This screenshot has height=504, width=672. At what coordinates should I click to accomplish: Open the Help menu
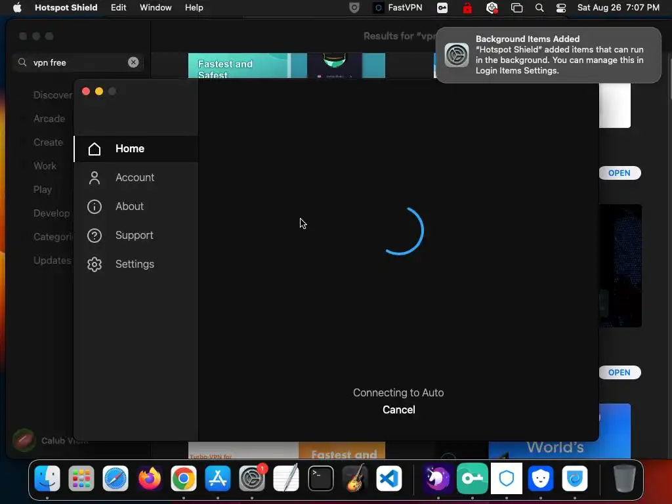point(194,8)
